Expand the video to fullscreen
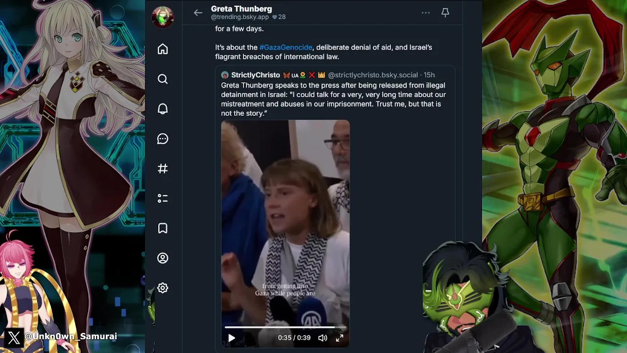627x353 pixels. pyautogui.click(x=339, y=338)
